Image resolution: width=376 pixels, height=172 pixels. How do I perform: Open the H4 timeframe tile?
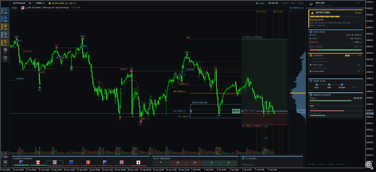click(229, 163)
